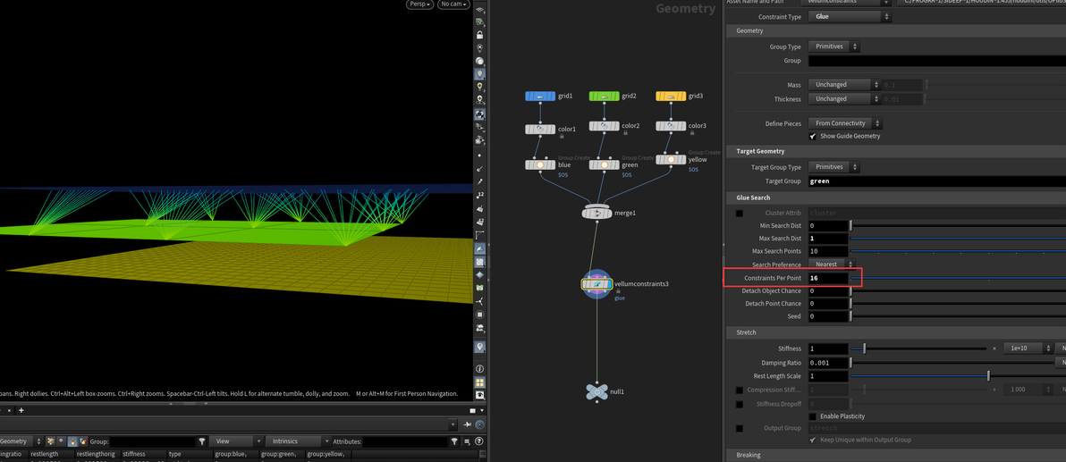Click the Intrinsics button in spreadsheet
The height and width of the screenshot is (462, 1066).
(297, 441)
